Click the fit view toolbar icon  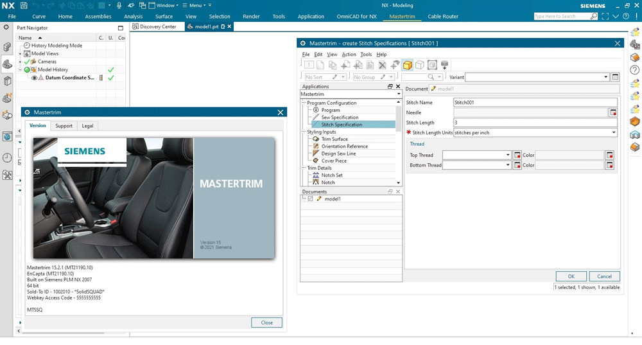pos(432,65)
